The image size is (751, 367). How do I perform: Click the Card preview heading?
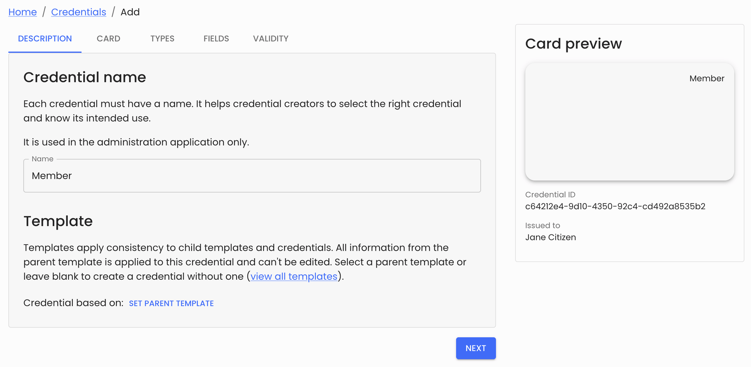[573, 44]
